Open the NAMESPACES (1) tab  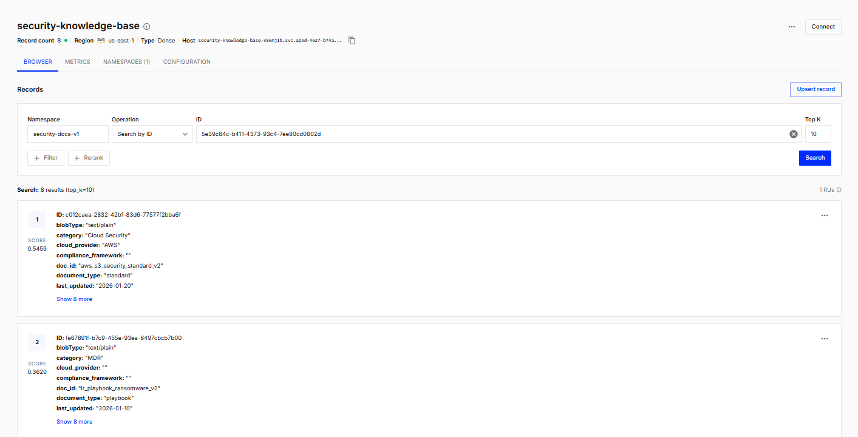coord(126,62)
